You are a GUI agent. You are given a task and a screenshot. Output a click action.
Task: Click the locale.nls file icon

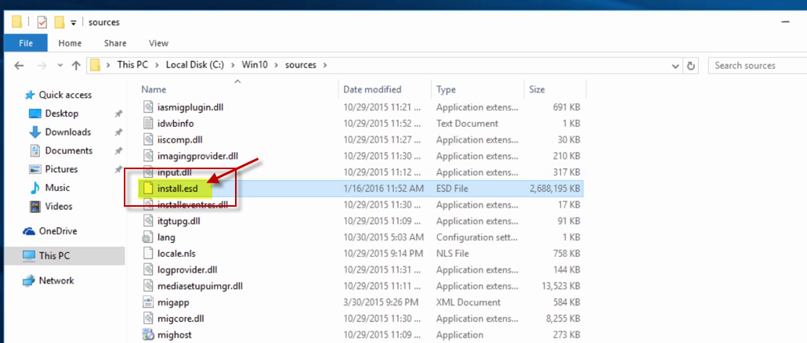(148, 254)
